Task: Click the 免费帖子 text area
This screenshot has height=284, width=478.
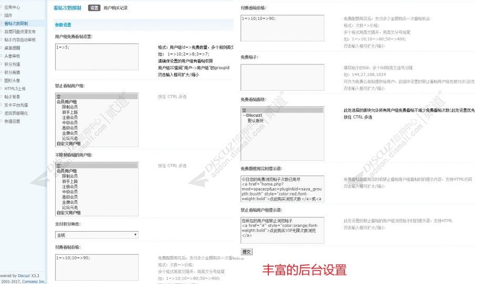Action: (282, 77)
